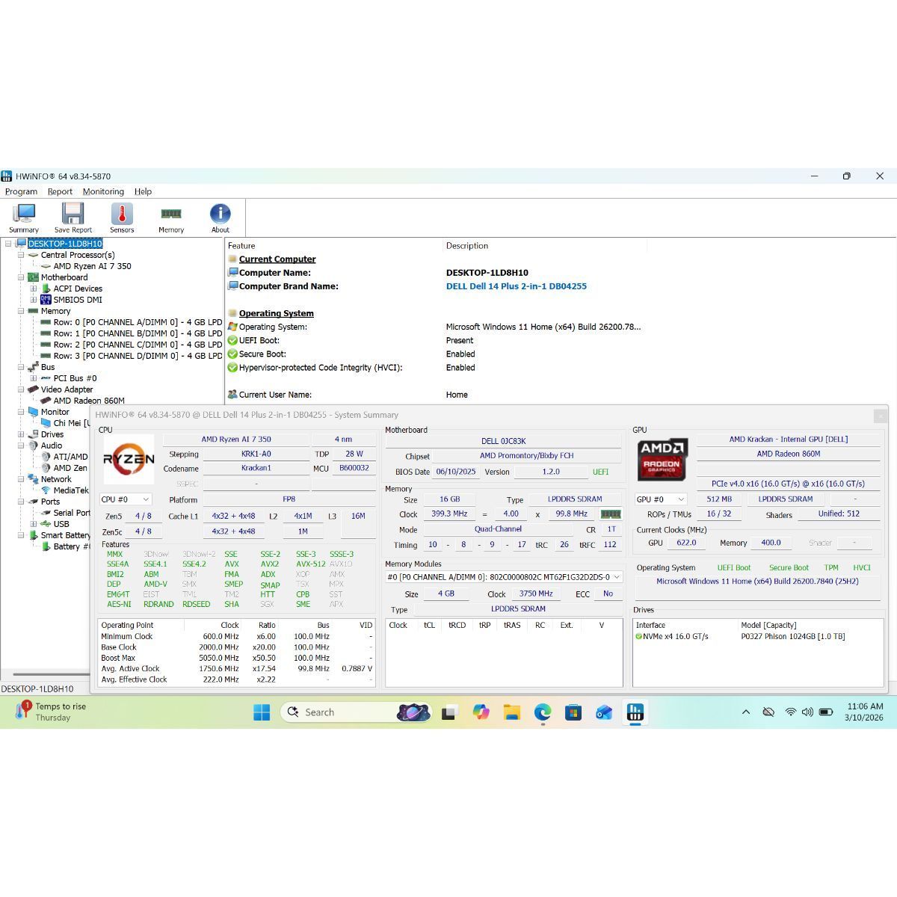The height and width of the screenshot is (897, 897).
Task: Open the Monitoring menu
Action: coord(103,191)
